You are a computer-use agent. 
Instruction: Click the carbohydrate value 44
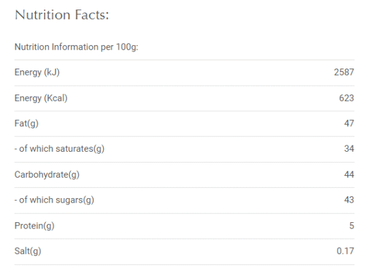349,175
